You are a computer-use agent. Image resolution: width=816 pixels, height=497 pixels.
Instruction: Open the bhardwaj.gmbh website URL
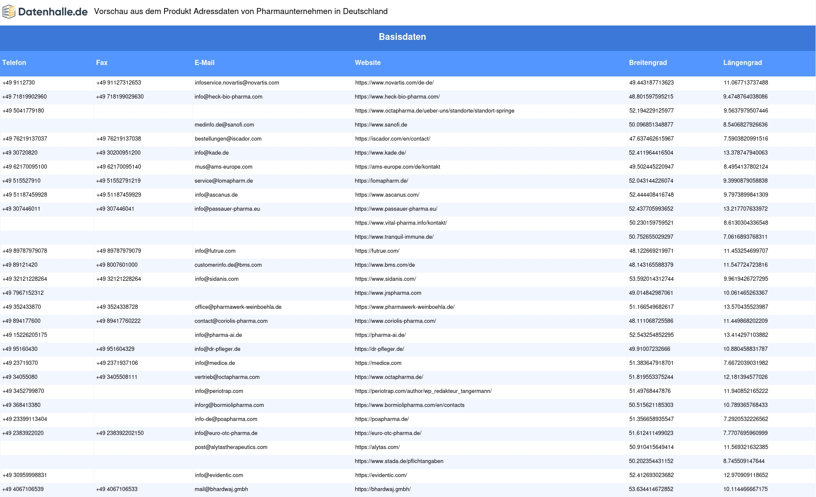point(383,489)
